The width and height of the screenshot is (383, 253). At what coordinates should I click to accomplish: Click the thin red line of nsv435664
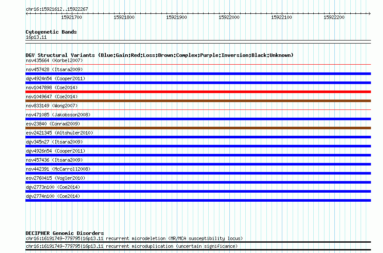[x=198, y=65]
